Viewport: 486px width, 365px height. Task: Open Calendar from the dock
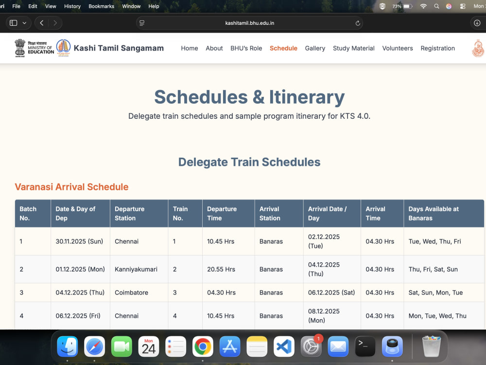click(148, 347)
